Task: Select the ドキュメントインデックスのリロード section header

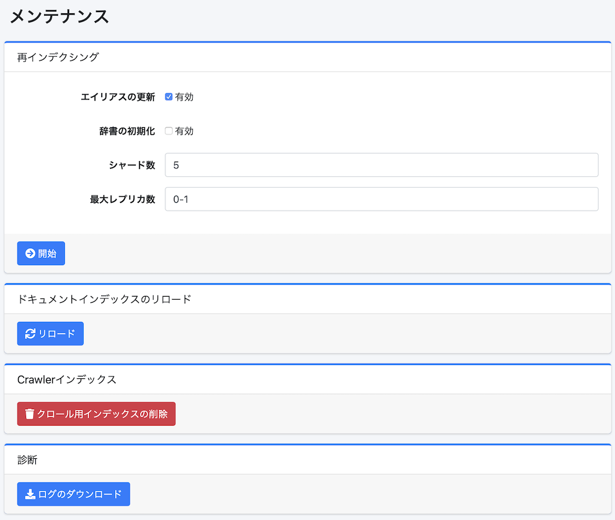Action: (104, 299)
